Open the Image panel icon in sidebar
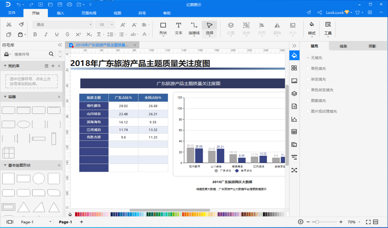The height and width of the screenshot is (228, 388). (294, 81)
